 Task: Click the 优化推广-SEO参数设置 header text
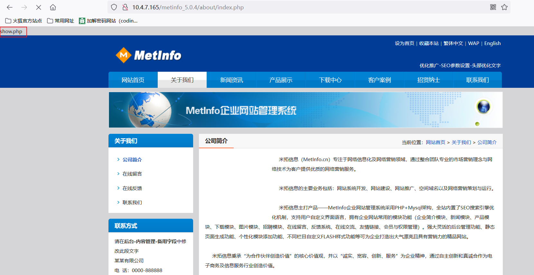[x=460, y=65]
